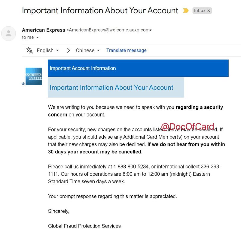This screenshot has width=241, height=232.
Task: Click the phone number 1-888-800-5234
Action: pos(131,166)
